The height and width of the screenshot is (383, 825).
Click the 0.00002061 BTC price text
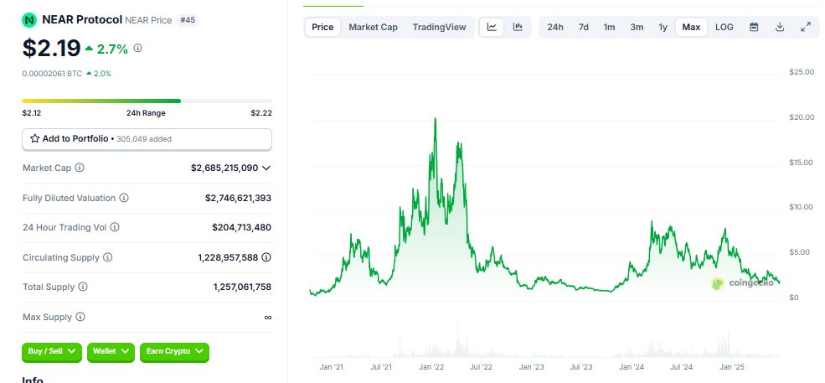click(52, 74)
